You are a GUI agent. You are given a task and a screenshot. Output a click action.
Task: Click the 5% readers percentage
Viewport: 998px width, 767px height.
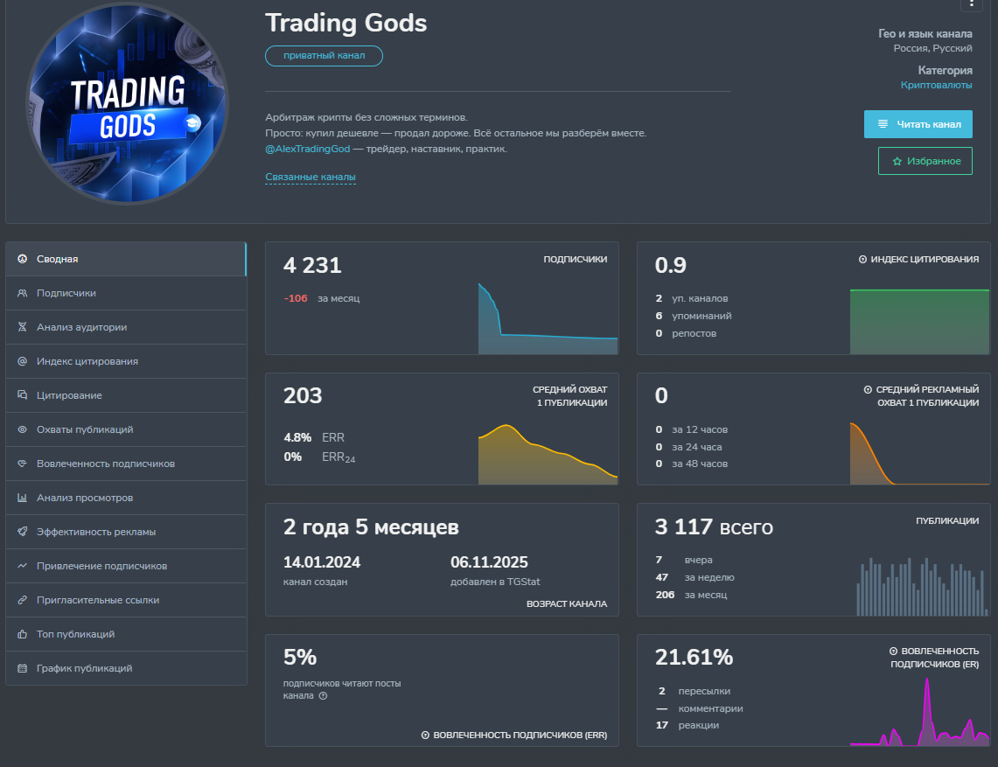[300, 658]
